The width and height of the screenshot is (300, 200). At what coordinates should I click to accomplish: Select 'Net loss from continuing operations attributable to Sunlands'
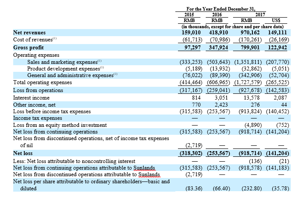(84, 168)
